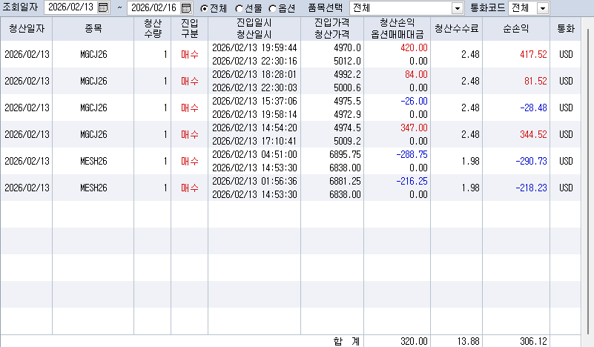Viewport: 594px width, 347px height.
Task: Edit the start date field 2026/02/13
Action: (x=71, y=7)
